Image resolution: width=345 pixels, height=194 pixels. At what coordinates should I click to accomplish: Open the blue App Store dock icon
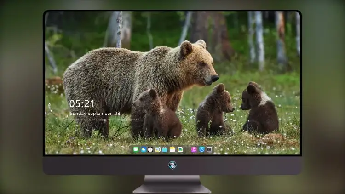[202, 149]
